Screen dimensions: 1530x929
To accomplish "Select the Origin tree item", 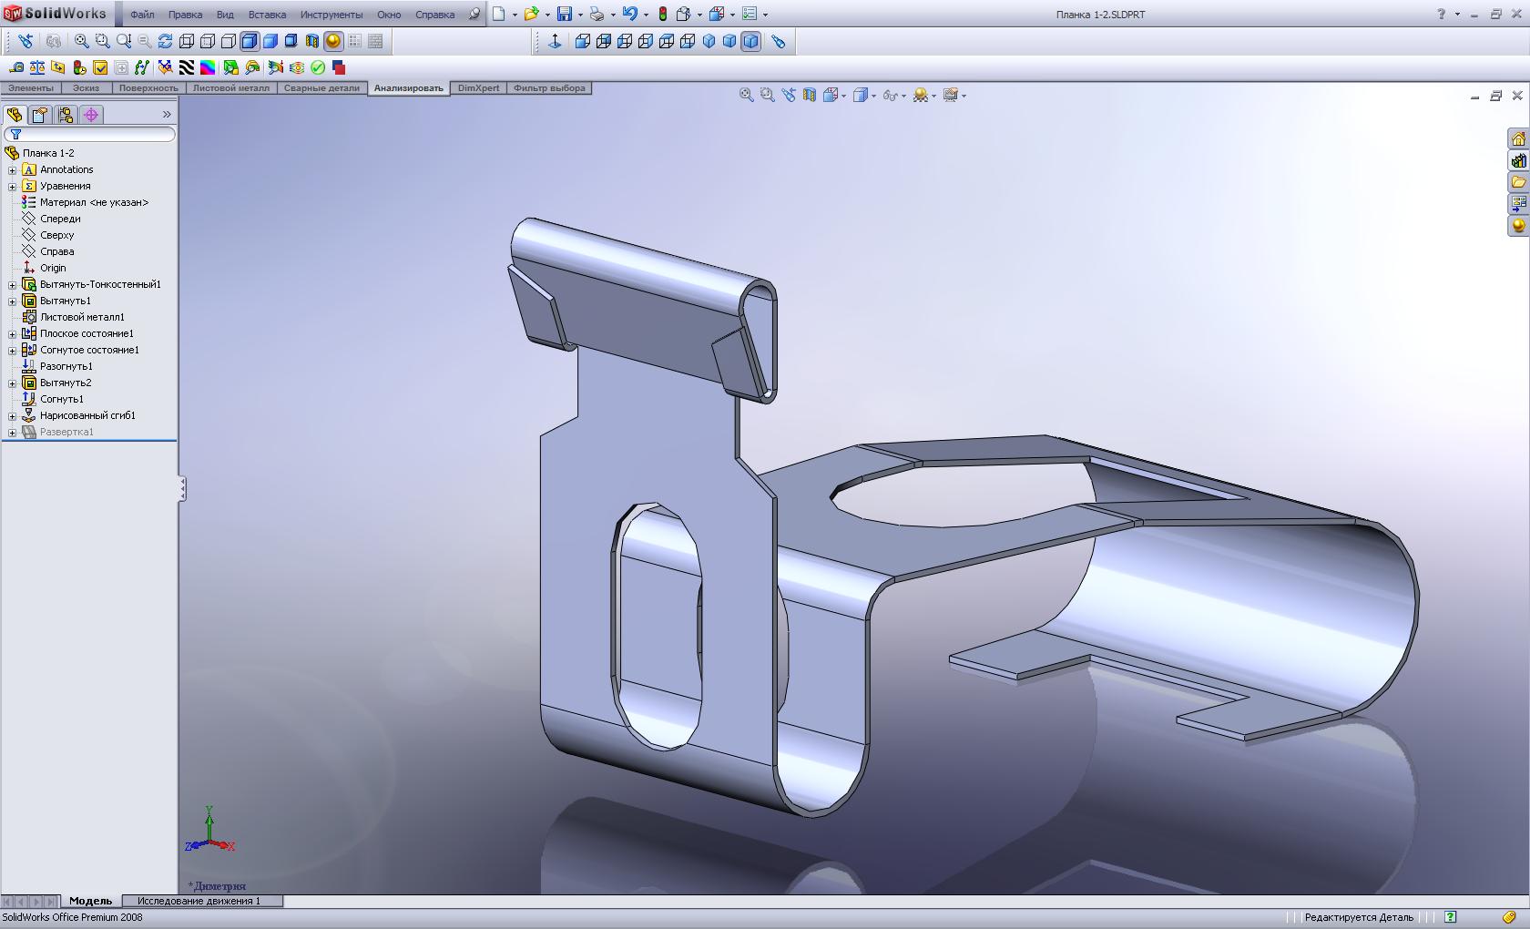I will [x=44, y=268].
